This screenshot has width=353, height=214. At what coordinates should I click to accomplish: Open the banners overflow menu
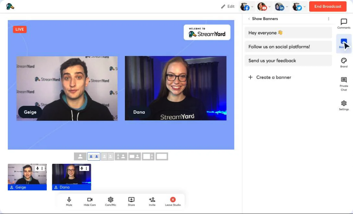(x=328, y=19)
